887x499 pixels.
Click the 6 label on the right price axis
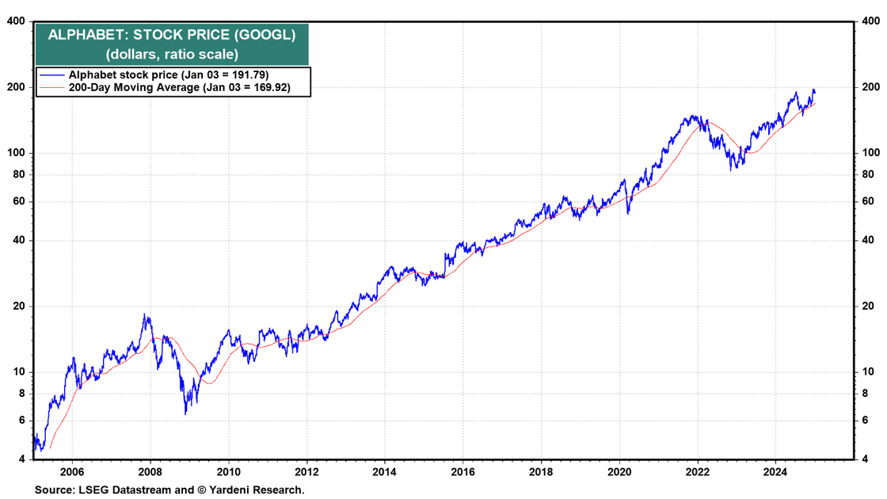[x=866, y=421]
